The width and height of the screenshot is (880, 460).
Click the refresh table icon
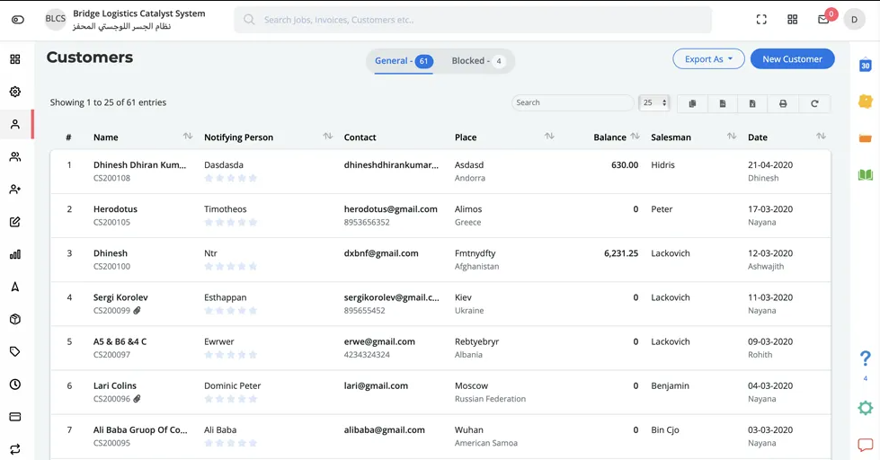point(814,103)
